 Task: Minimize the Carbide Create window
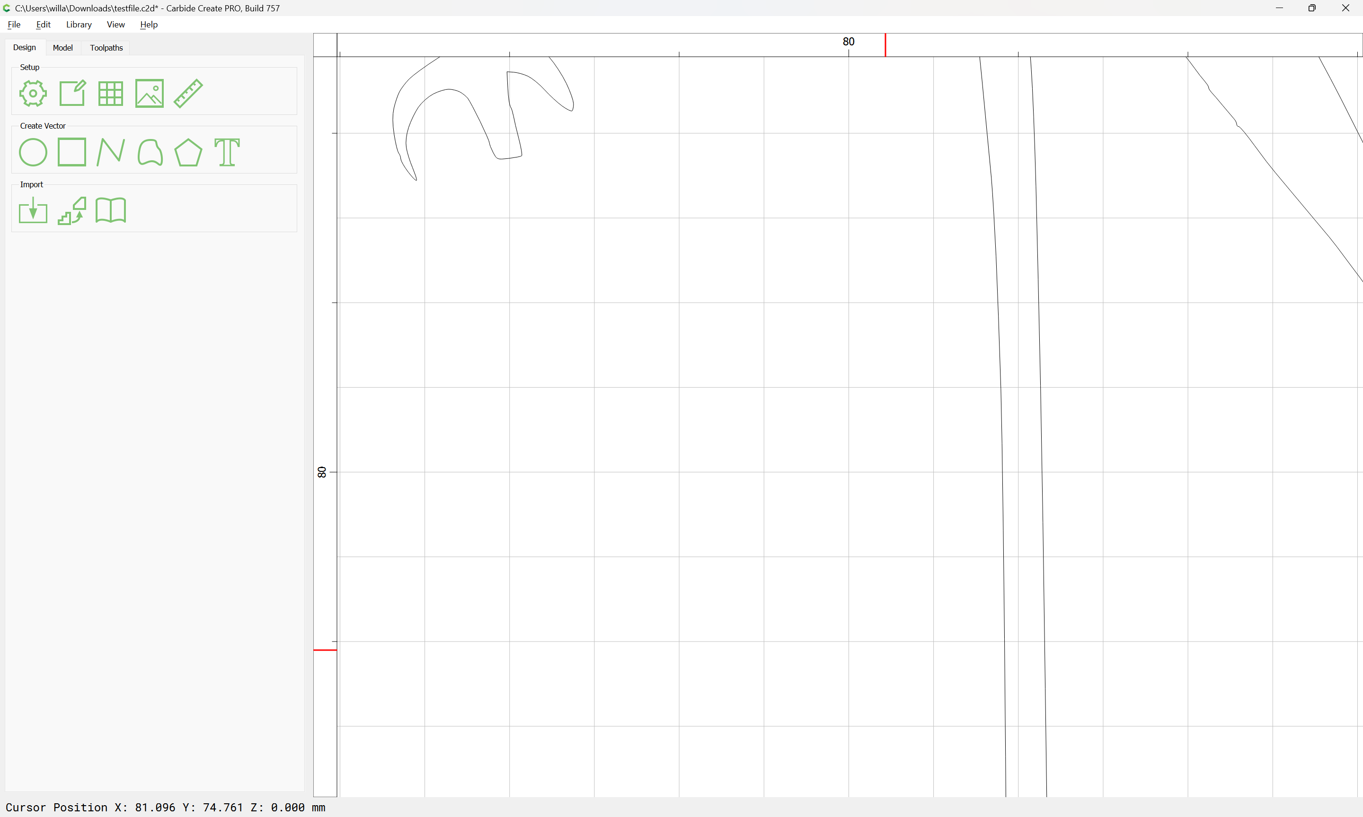point(1279,8)
